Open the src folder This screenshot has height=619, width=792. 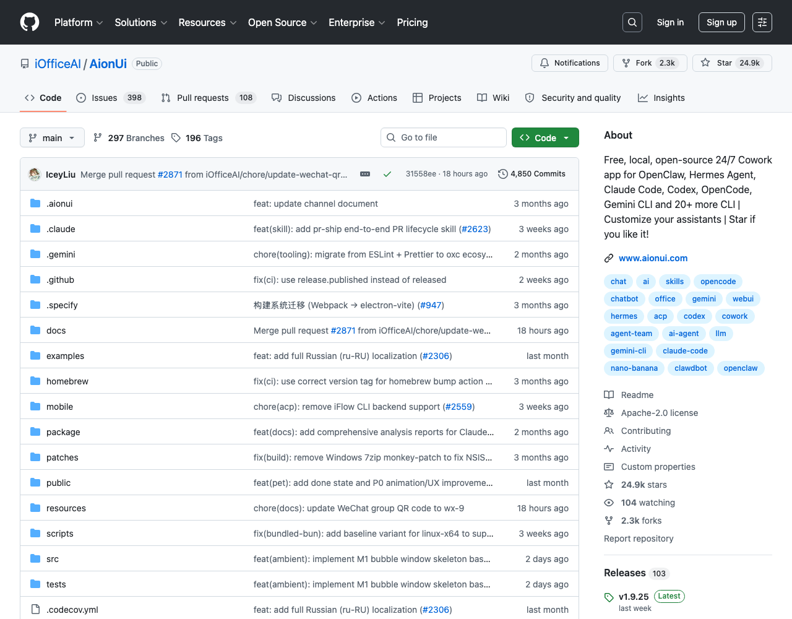[x=53, y=559]
